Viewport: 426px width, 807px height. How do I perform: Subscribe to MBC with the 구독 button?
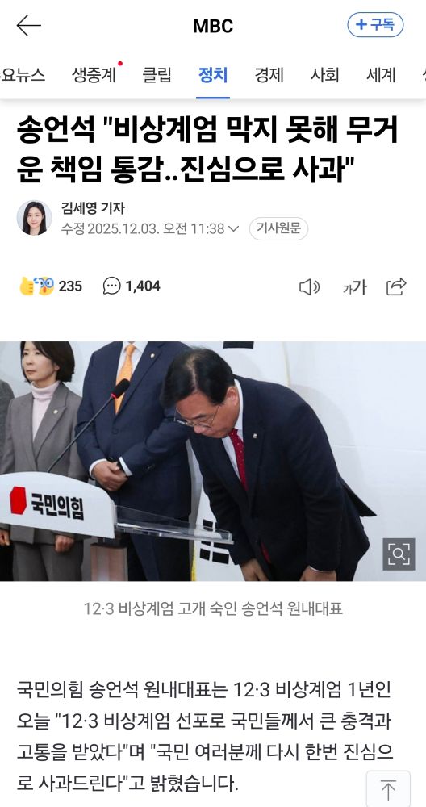(x=375, y=25)
